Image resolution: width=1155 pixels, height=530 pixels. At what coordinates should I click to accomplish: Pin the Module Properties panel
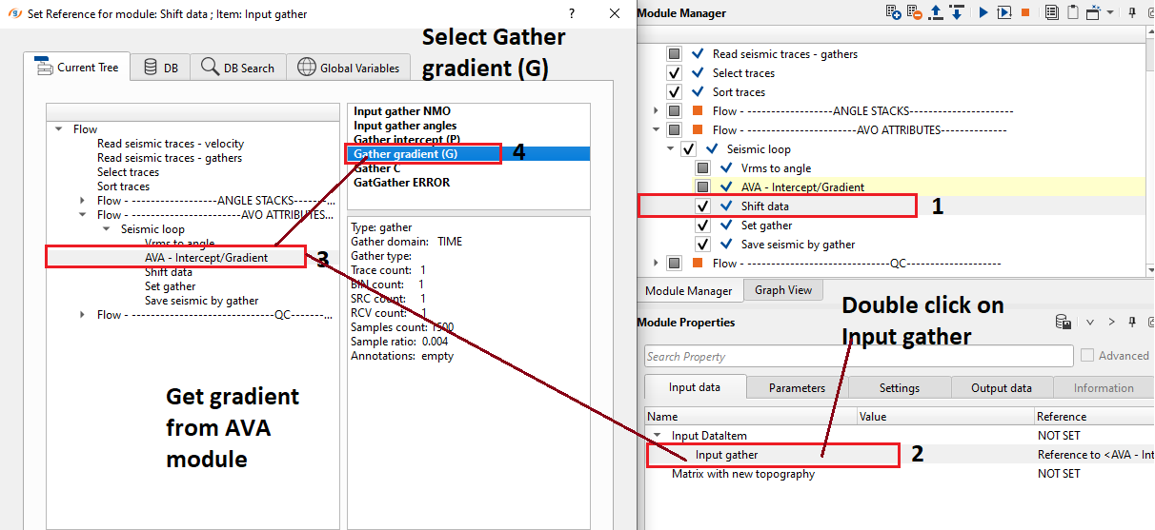pyautogui.click(x=1132, y=323)
